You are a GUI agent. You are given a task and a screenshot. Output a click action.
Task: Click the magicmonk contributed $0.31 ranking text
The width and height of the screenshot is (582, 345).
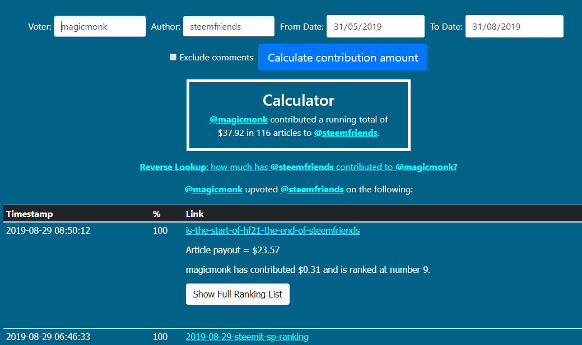tap(308, 270)
